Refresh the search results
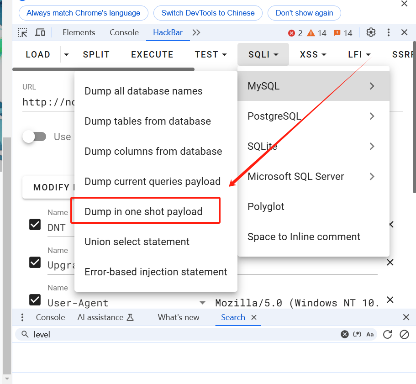This screenshot has width=416, height=384. coord(388,334)
